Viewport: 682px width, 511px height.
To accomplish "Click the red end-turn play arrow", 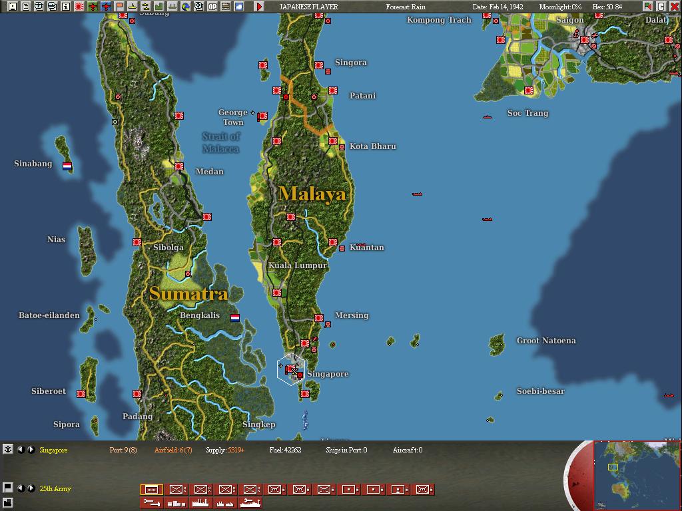I will 259,6.
